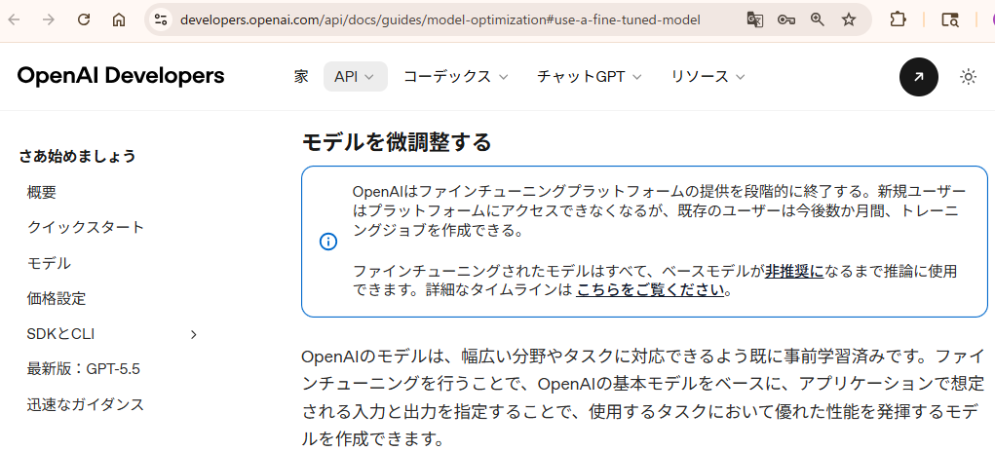
Task: Open 概要 in the sidebar
Action: click(42, 192)
